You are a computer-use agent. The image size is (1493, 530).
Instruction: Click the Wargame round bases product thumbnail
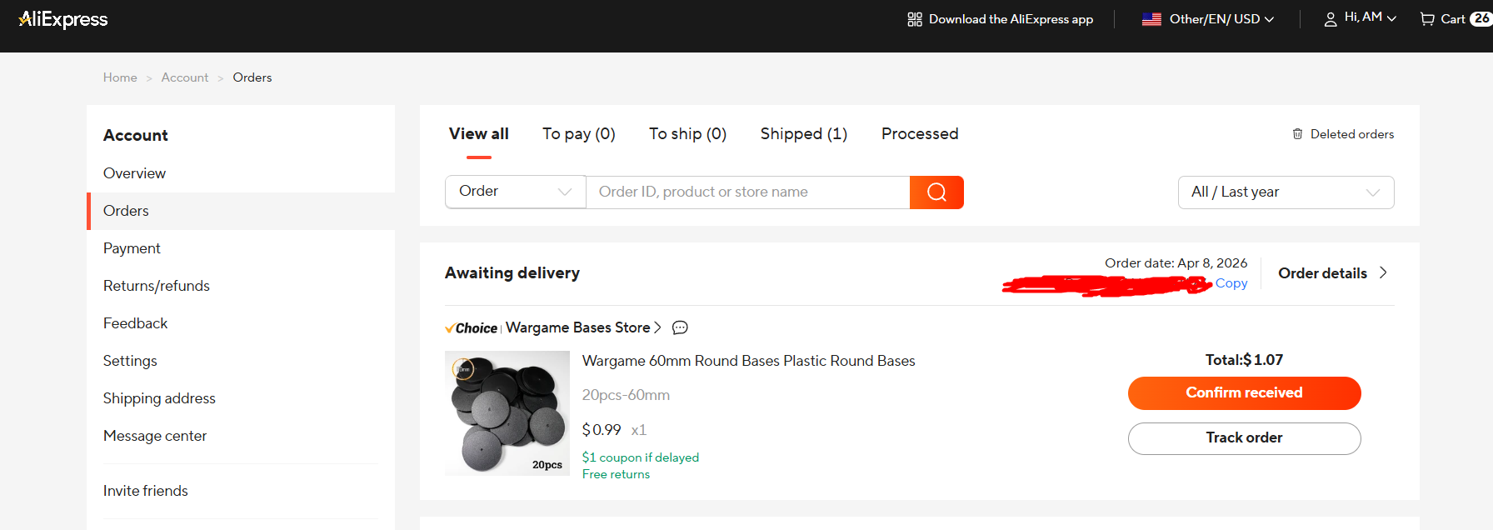click(507, 413)
